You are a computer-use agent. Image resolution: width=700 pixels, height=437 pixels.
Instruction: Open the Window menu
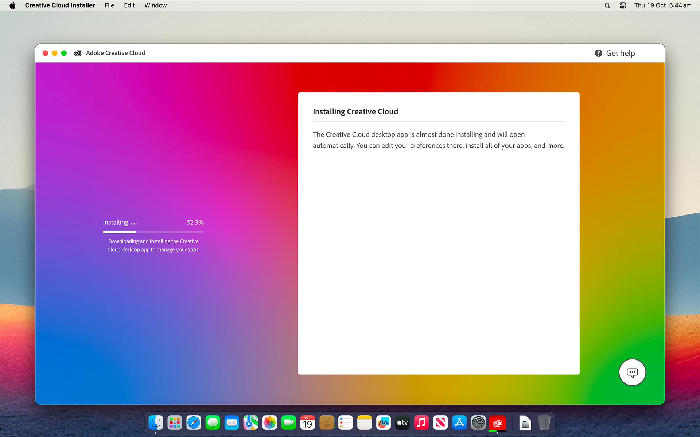[x=156, y=5]
